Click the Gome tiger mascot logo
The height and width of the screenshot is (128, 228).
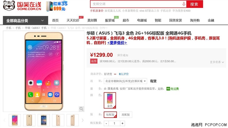(x=9, y=6)
